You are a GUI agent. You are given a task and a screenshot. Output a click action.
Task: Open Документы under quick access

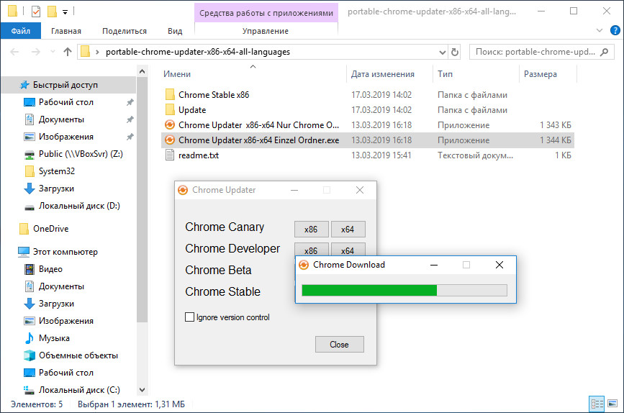pyautogui.click(x=61, y=119)
